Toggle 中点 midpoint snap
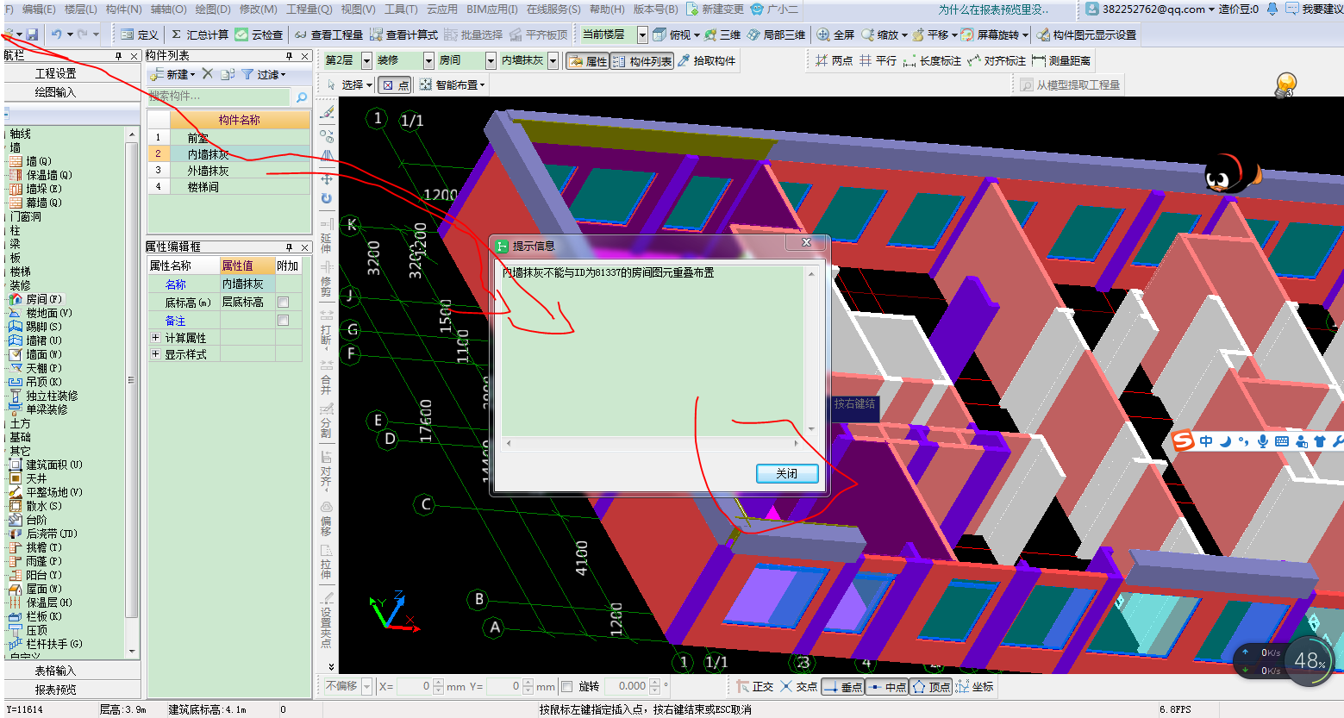1344x718 pixels. (886, 687)
